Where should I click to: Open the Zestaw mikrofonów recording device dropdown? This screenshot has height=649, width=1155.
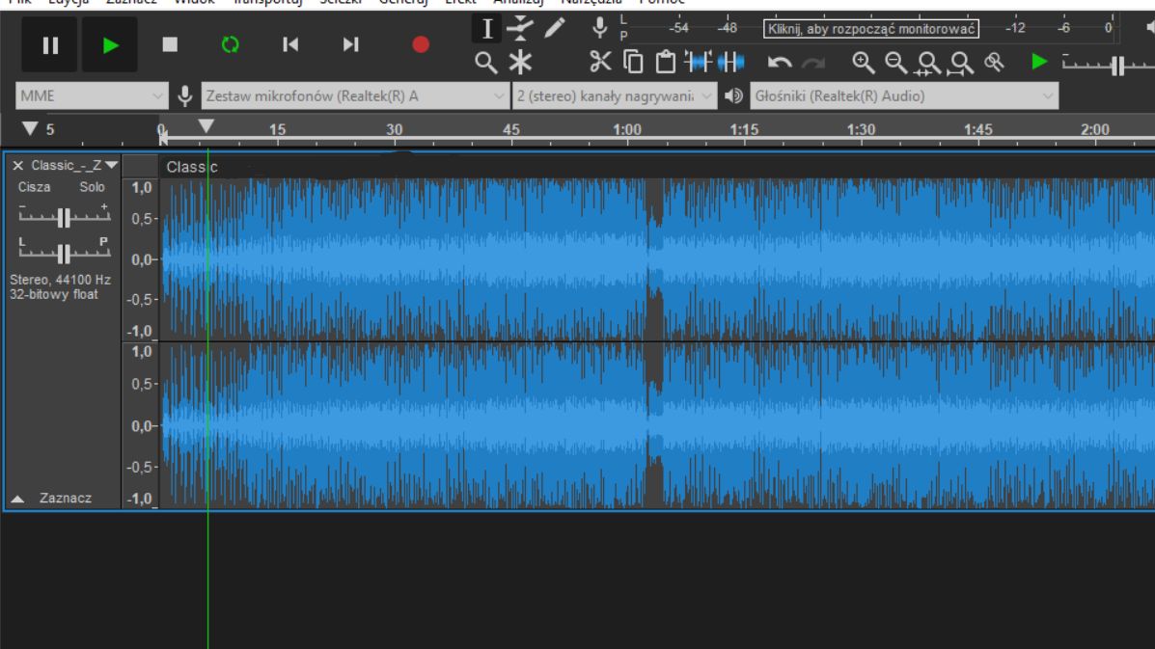click(355, 96)
